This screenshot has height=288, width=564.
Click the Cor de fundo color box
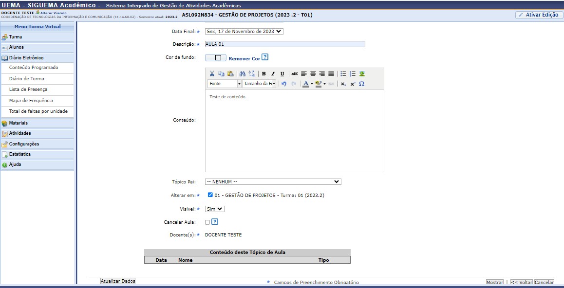tap(216, 57)
